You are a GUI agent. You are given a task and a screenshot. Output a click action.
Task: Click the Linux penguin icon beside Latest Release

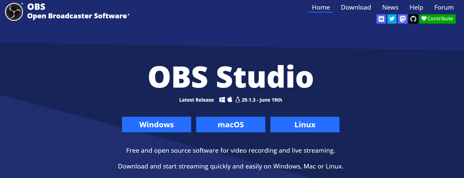[x=238, y=100]
